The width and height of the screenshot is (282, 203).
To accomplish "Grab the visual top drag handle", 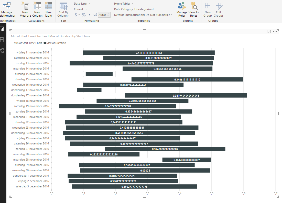I will pos(144,31).
